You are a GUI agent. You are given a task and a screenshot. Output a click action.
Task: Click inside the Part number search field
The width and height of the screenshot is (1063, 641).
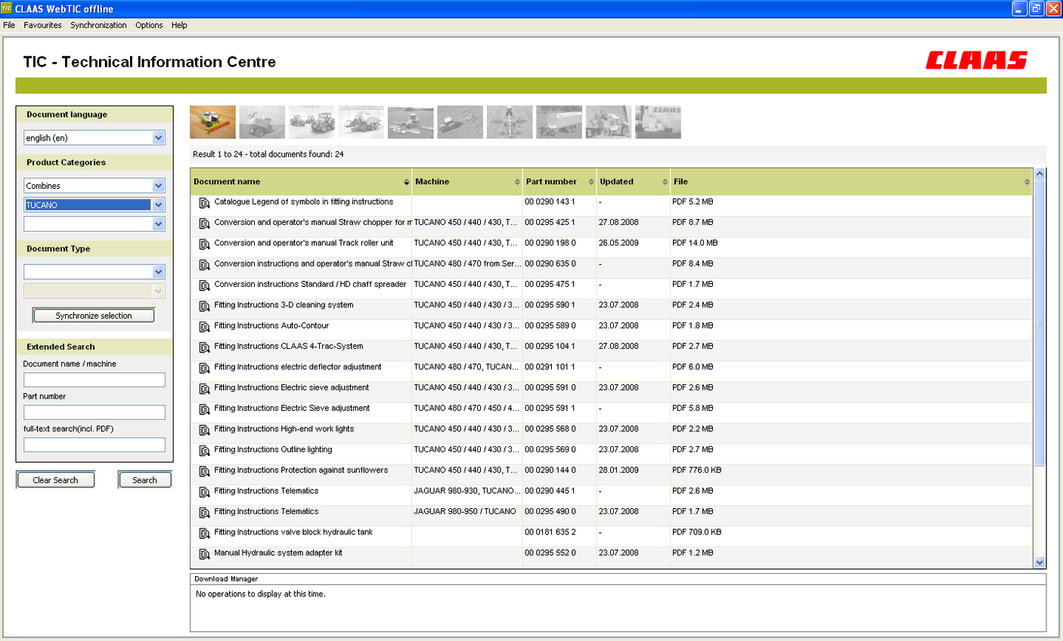point(94,412)
